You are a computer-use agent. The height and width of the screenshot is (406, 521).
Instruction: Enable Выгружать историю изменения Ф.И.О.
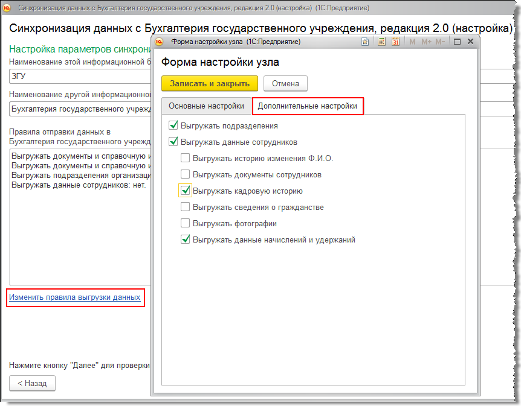(x=185, y=158)
